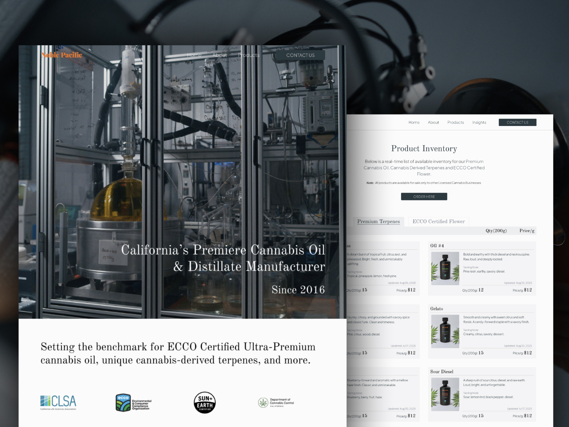Image resolution: width=569 pixels, height=427 pixels.
Task: Open the CLSA association logo
Action: pos(58,402)
